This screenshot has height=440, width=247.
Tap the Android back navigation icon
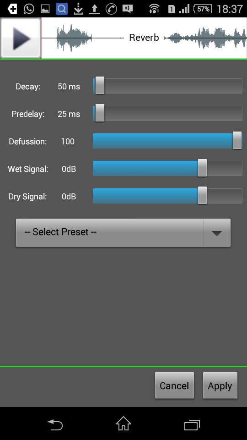pyautogui.click(x=55, y=424)
